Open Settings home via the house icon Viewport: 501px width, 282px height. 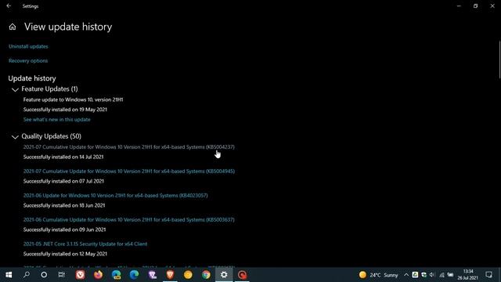click(x=13, y=27)
